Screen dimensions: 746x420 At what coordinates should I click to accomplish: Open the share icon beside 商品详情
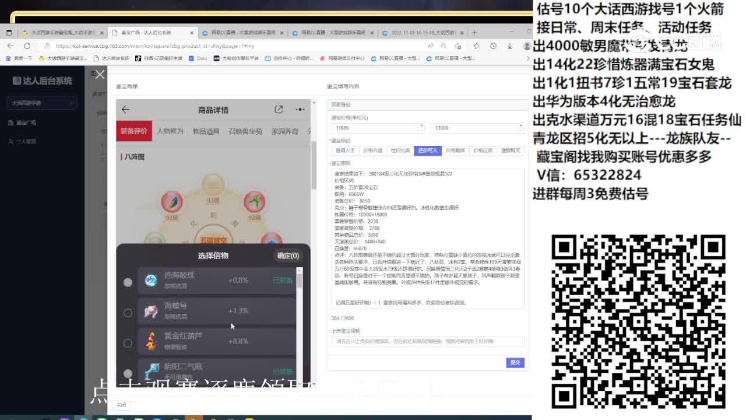tap(279, 110)
